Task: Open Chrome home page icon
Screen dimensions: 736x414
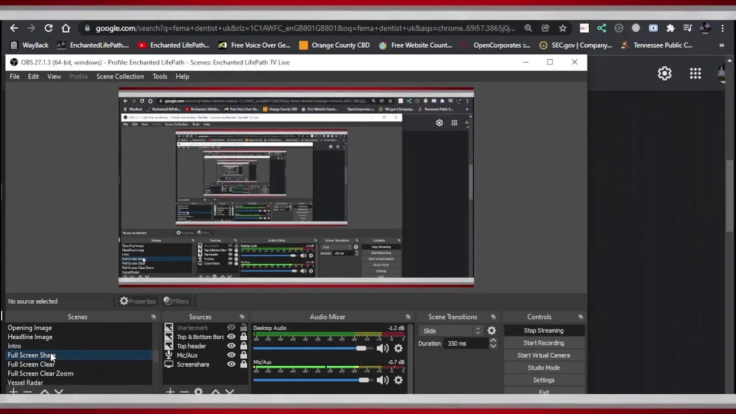Action: (x=66, y=28)
